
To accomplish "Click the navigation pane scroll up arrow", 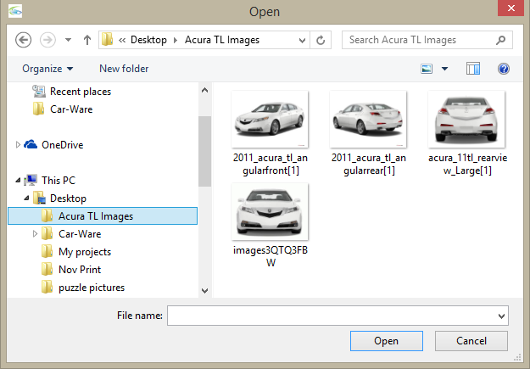I will 205,90.
